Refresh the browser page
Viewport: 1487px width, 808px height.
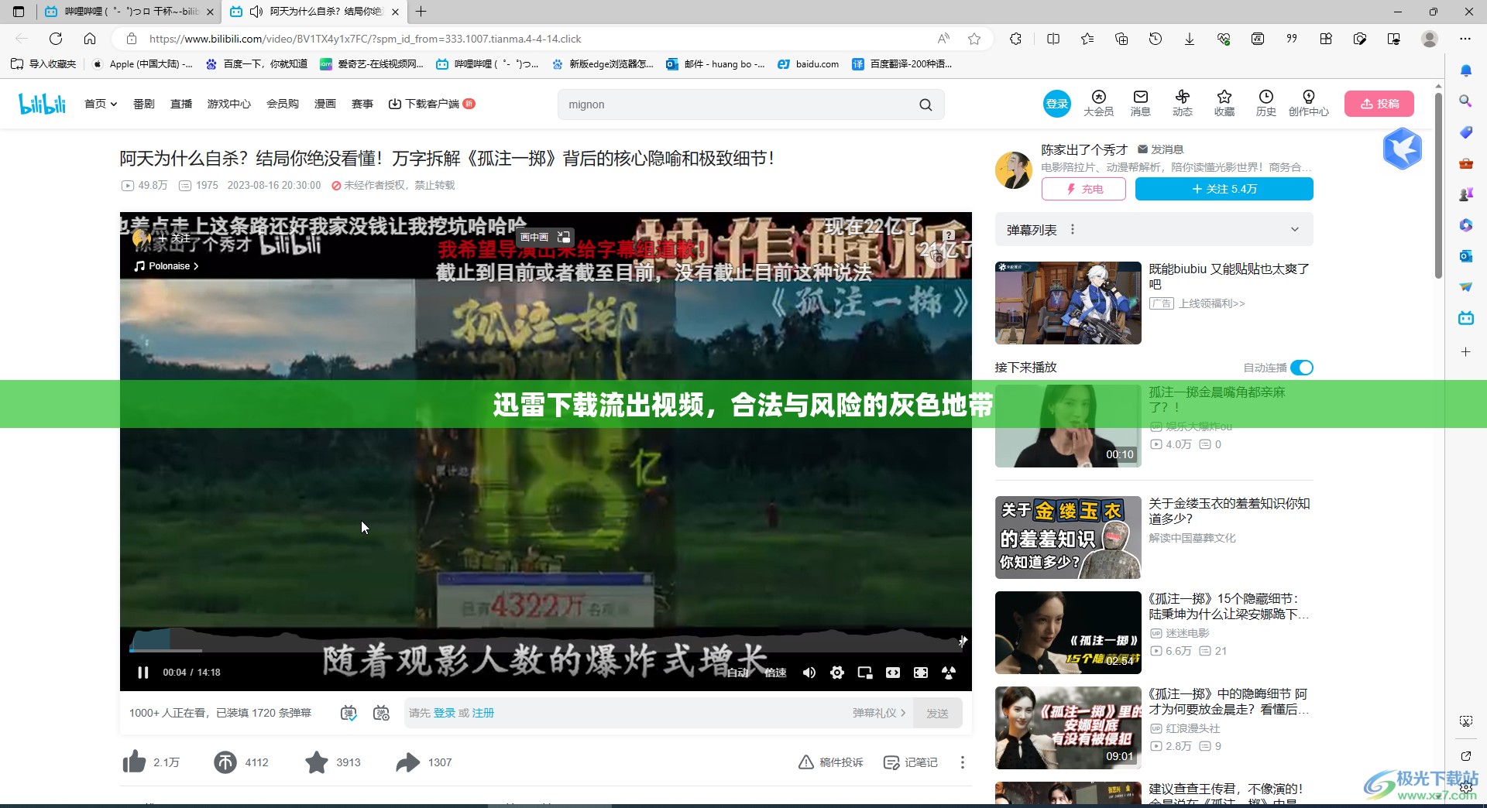coord(56,39)
